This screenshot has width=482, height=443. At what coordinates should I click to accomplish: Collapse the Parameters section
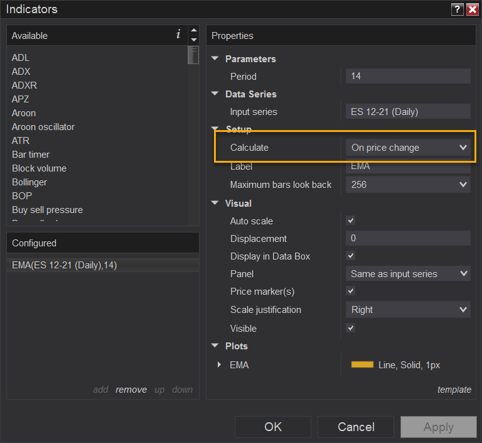click(215, 59)
